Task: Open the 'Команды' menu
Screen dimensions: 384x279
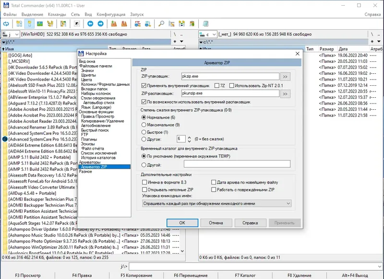Action: (57, 14)
